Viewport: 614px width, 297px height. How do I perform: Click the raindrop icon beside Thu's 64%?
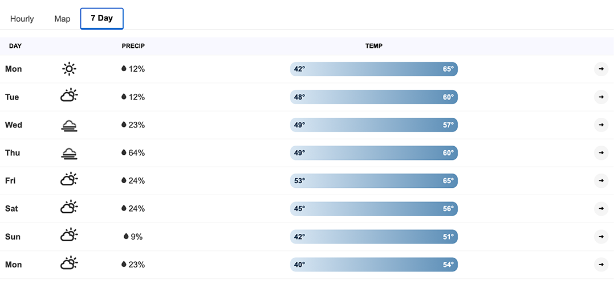[124, 152]
